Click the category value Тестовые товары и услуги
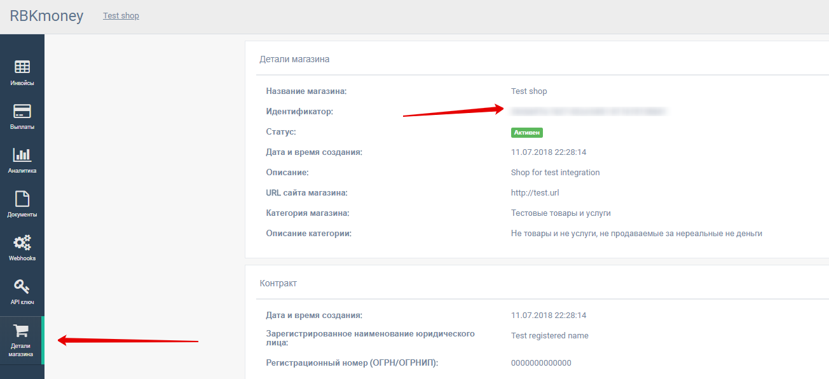Screen dimensions: 829x379 coord(561,213)
